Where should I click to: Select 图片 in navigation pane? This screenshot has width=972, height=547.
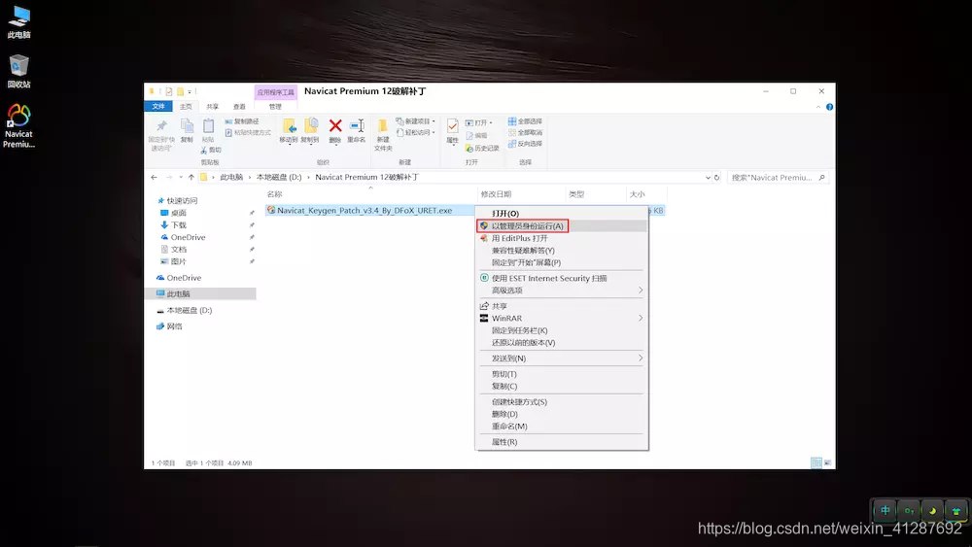[x=179, y=261]
